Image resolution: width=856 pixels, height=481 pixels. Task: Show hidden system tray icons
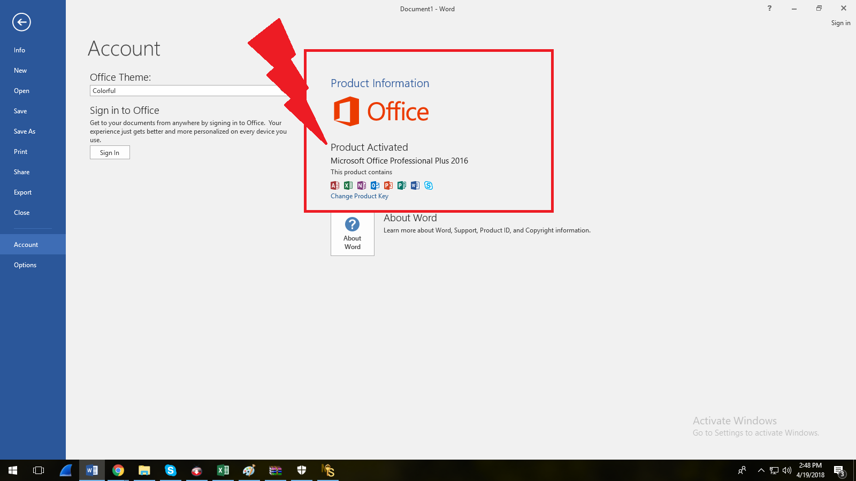(x=761, y=470)
